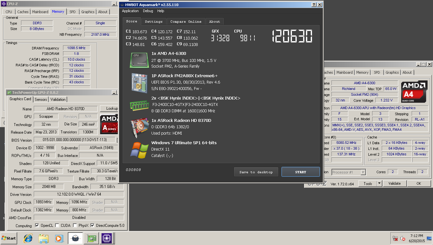
Task: Click the CAS# Latency value 10.0 clocks
Action: 76,59
